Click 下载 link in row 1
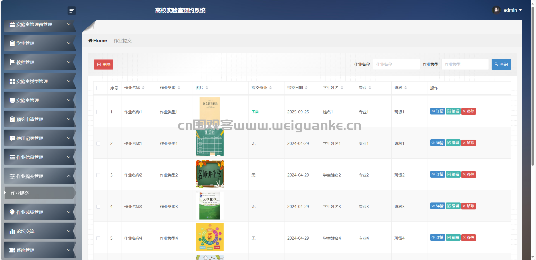 click(x=255, y=112)
